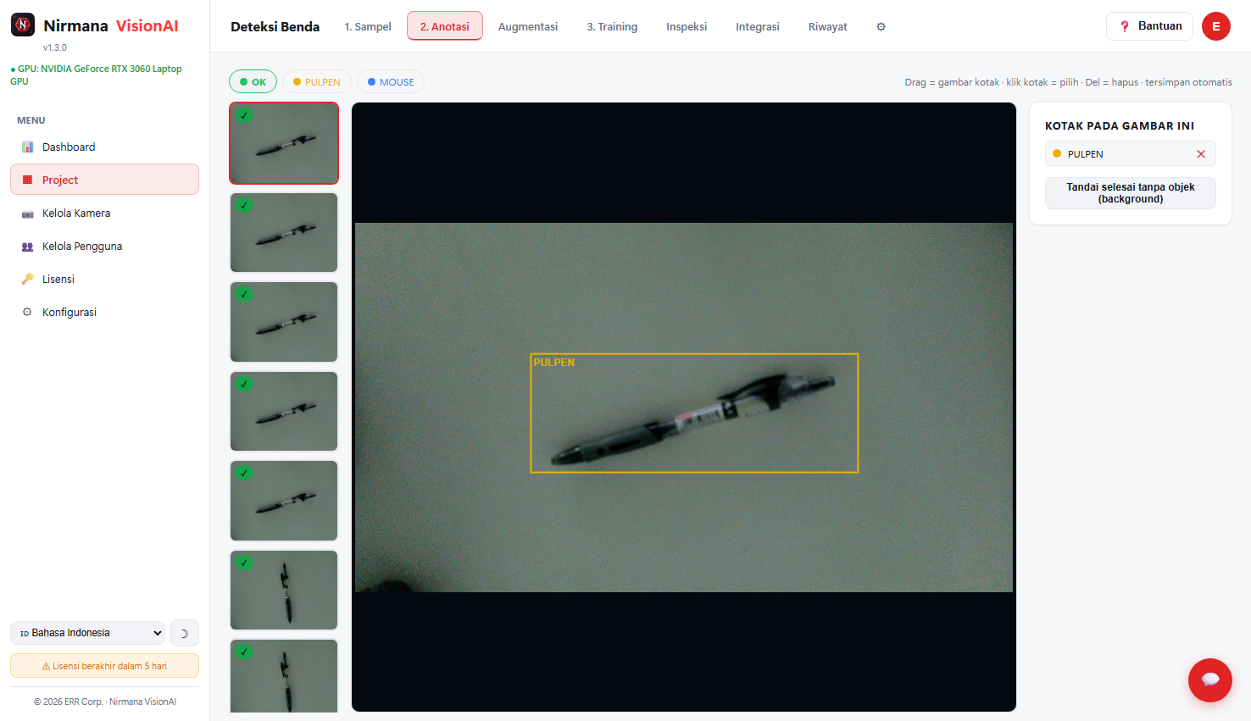Screen dimensions: 1251x721
Task: Expand the Bahasa Indonesia language dropdown
Action: pyautogui.click(x=87, y=633)
